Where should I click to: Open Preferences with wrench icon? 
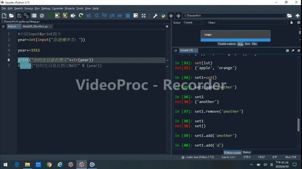coord(155,15)
